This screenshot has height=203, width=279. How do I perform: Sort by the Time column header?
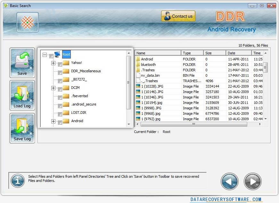[x=257, y=53]
